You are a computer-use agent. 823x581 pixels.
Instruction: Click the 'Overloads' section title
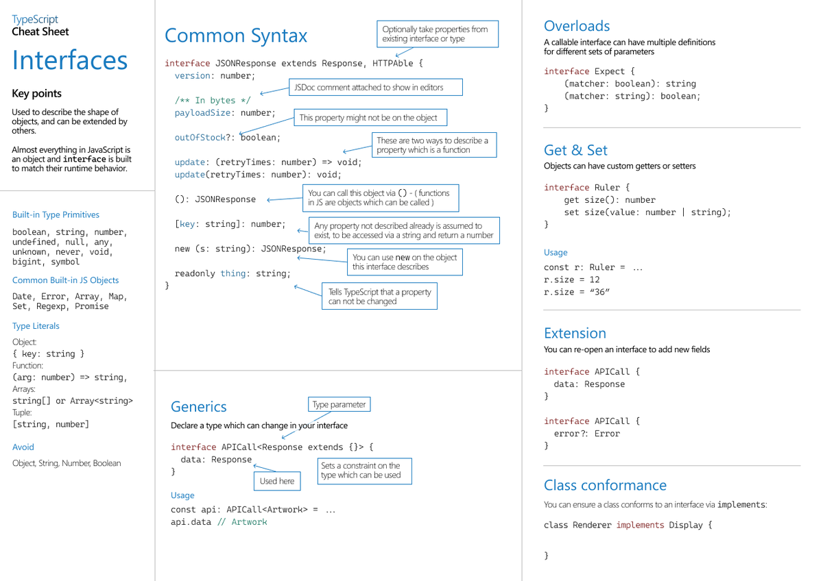pos(577,26)
